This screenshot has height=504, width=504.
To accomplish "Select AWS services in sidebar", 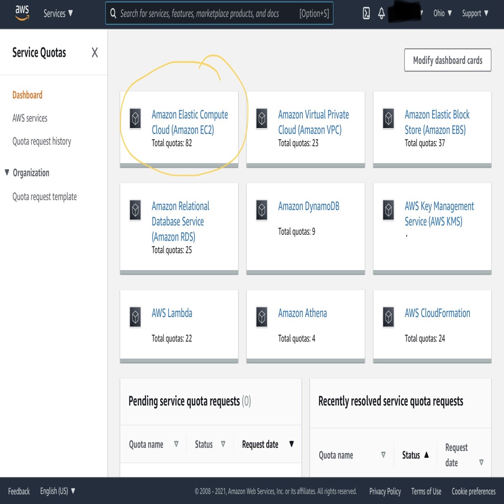I will pyautogui.click(x=30, y=118).
